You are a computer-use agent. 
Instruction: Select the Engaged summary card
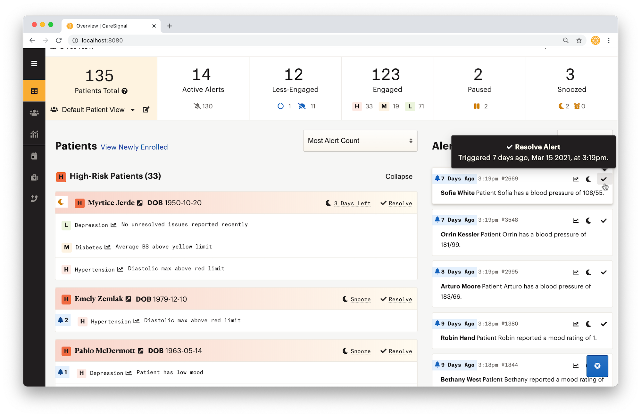387,89
